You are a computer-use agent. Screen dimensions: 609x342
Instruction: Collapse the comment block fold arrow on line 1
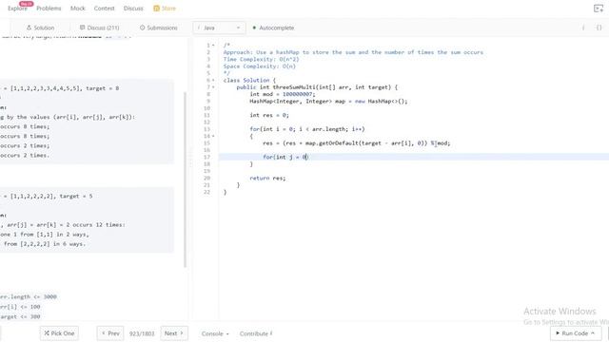[213, 46]
